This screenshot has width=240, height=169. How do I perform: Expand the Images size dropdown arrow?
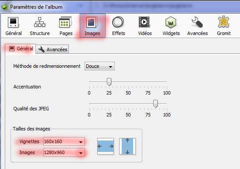(81, 153)
